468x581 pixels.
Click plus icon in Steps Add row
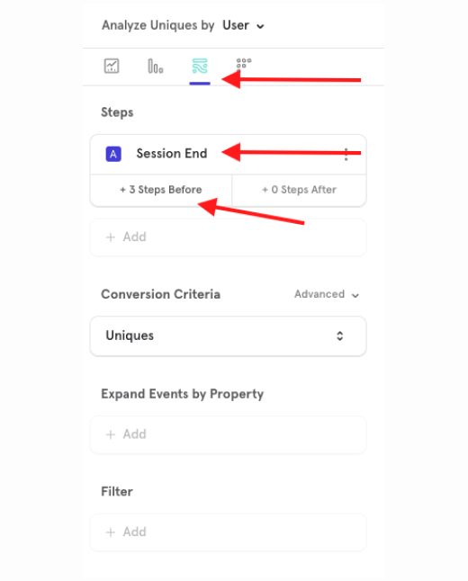point(111,237)
